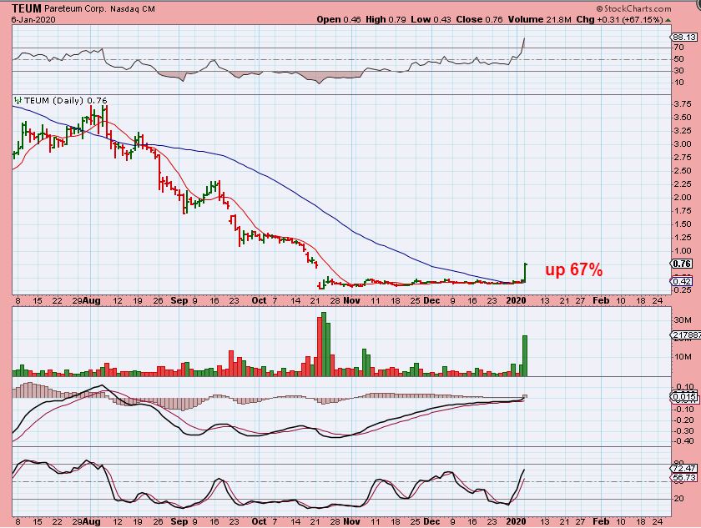This screenshot has height=528, width=701.
Task: Click Aug on the bottom date axis
Action: point(92,521)
